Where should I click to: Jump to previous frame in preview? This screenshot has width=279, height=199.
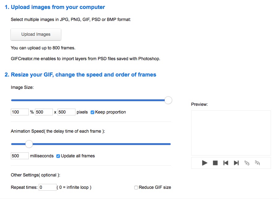[x=226, y=163]
